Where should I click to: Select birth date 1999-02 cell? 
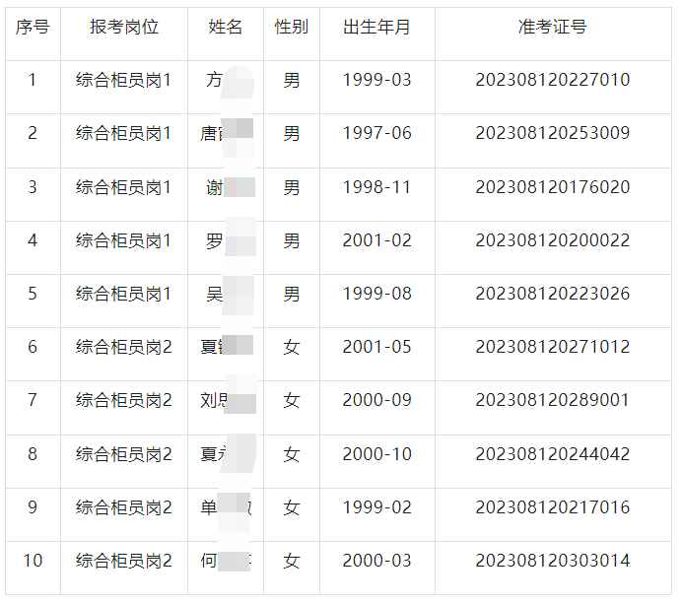376,507
